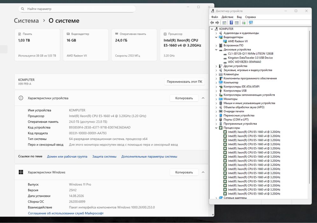Open the Справка menu
317x223 pixels.
(x=250, y=17)
